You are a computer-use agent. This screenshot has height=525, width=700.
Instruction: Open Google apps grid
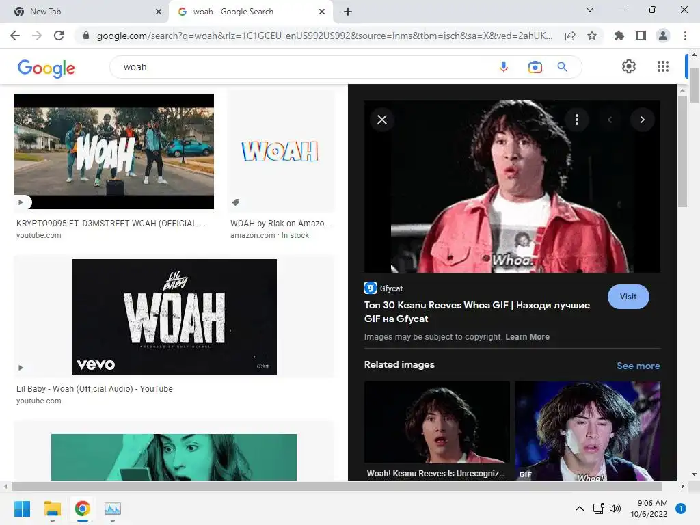(663, 66)
